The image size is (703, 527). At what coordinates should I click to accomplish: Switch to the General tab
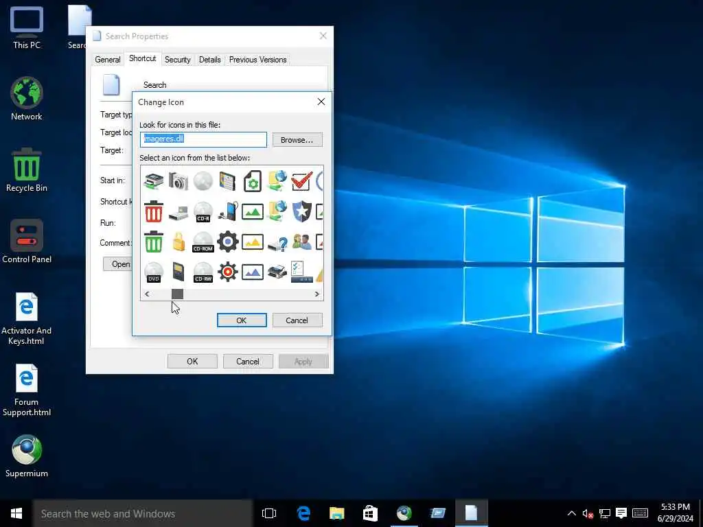point(108,60)
